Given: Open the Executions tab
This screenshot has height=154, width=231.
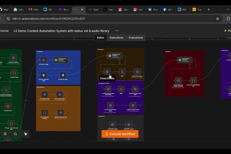Looking at the screenshot, I should [x=116, y=38].
